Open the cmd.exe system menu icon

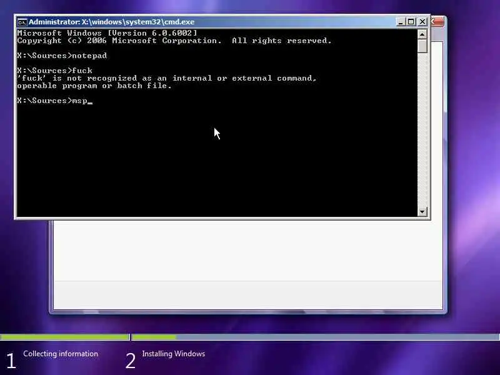22,22
